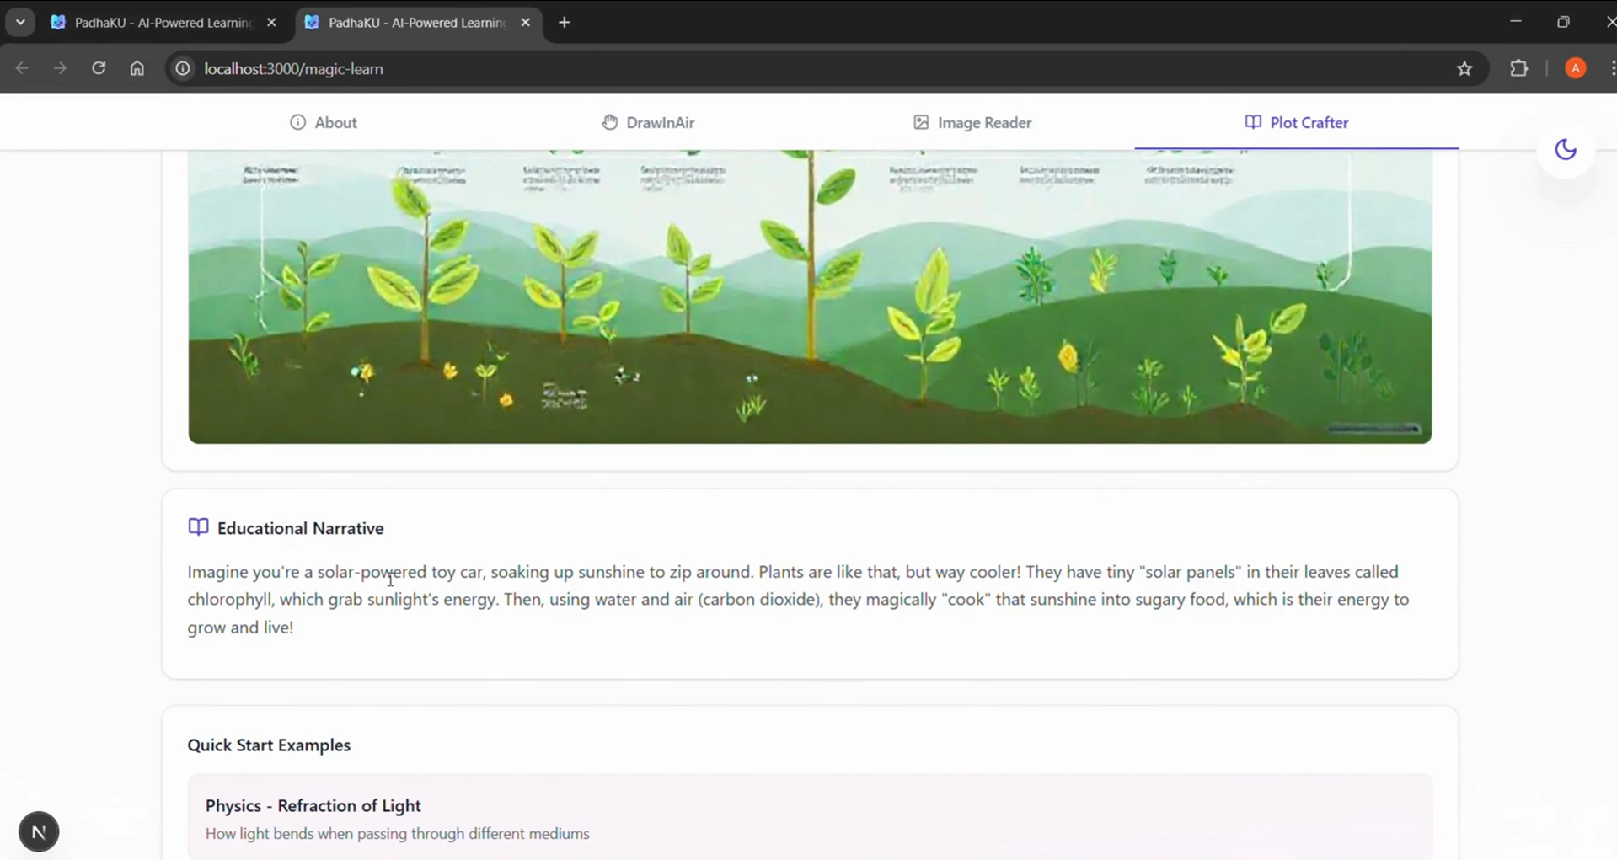
Task: Go forward to the next page
Action: 60,68
